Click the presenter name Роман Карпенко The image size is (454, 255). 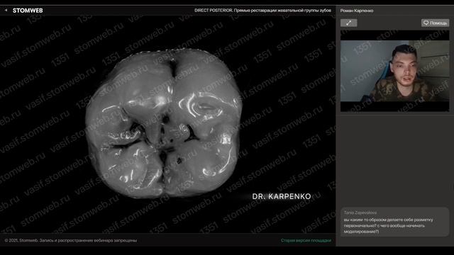click(x=357, y=11)
